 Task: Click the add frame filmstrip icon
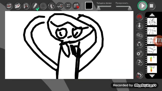coord(60,6)
